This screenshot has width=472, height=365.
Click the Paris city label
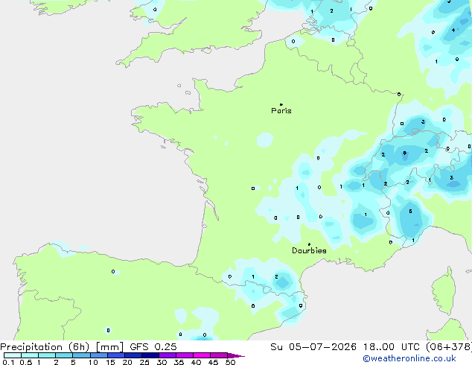281,111
